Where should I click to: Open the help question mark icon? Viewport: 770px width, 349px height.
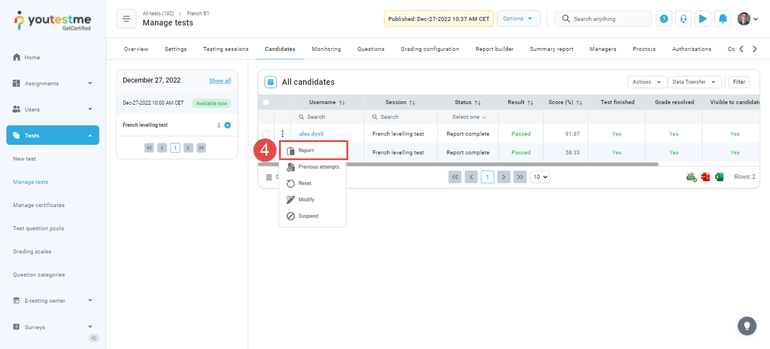click(664, 19)
